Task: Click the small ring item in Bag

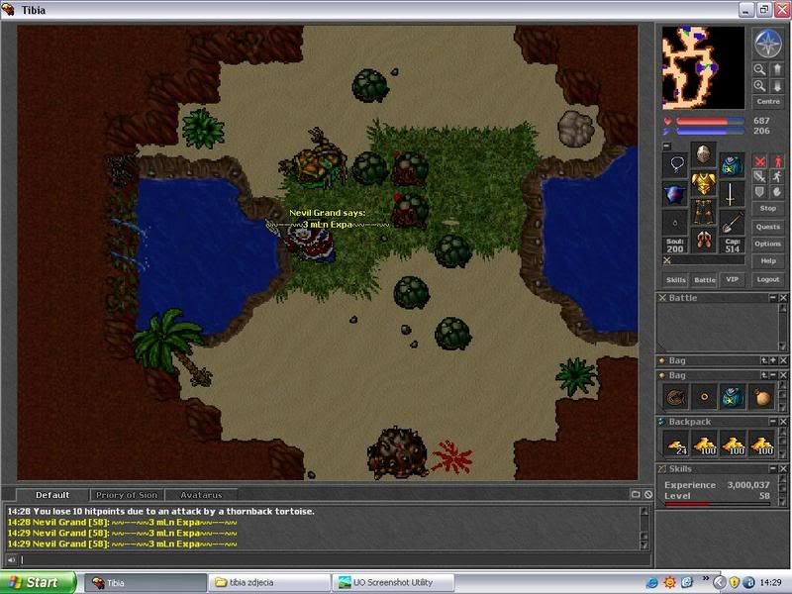Action: [704, 398]
